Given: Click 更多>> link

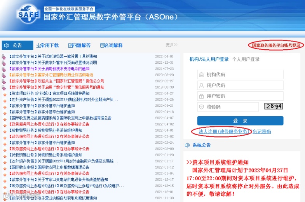Looking at the screenshot, I should (x=172, y=45).
